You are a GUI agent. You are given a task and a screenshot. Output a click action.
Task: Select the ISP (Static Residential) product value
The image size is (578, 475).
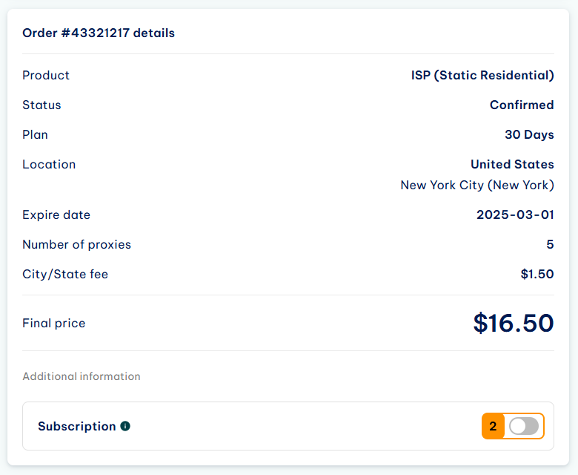pos(482,75)
